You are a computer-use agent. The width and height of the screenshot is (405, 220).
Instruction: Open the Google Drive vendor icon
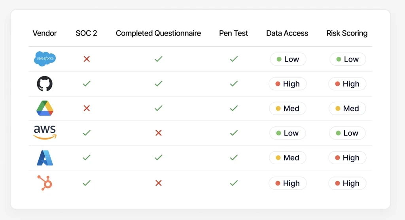[45, 108]
